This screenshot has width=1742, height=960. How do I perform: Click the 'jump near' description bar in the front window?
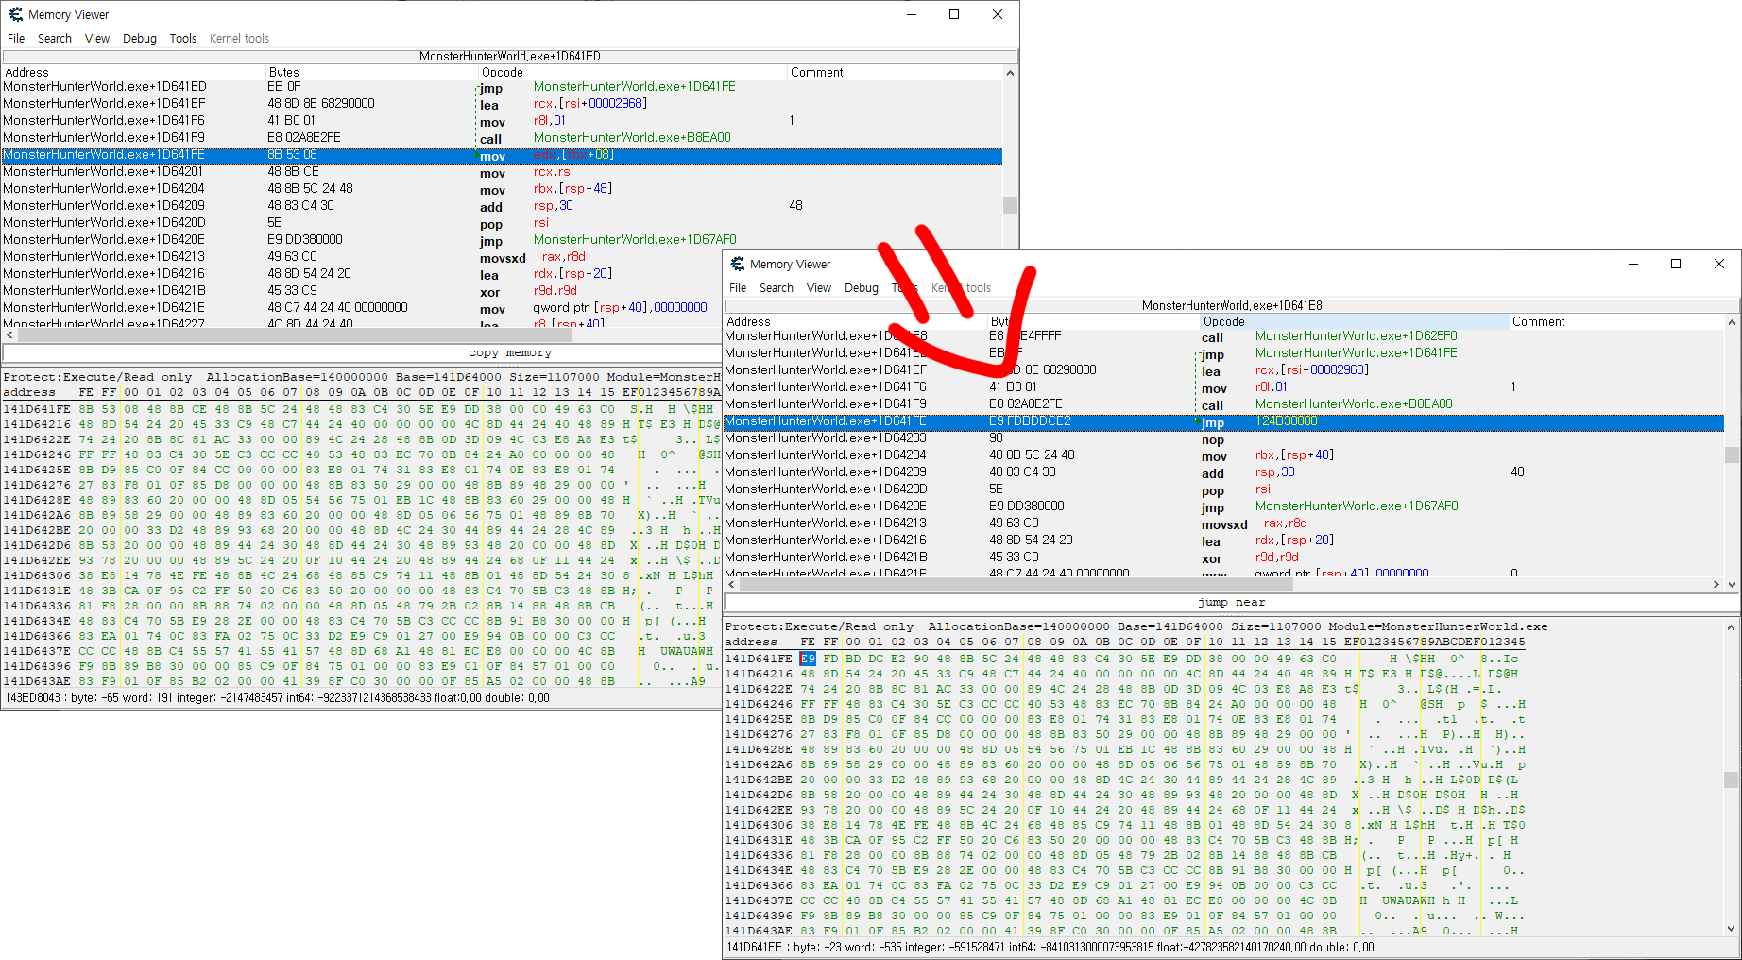[x=1231, y=602]
